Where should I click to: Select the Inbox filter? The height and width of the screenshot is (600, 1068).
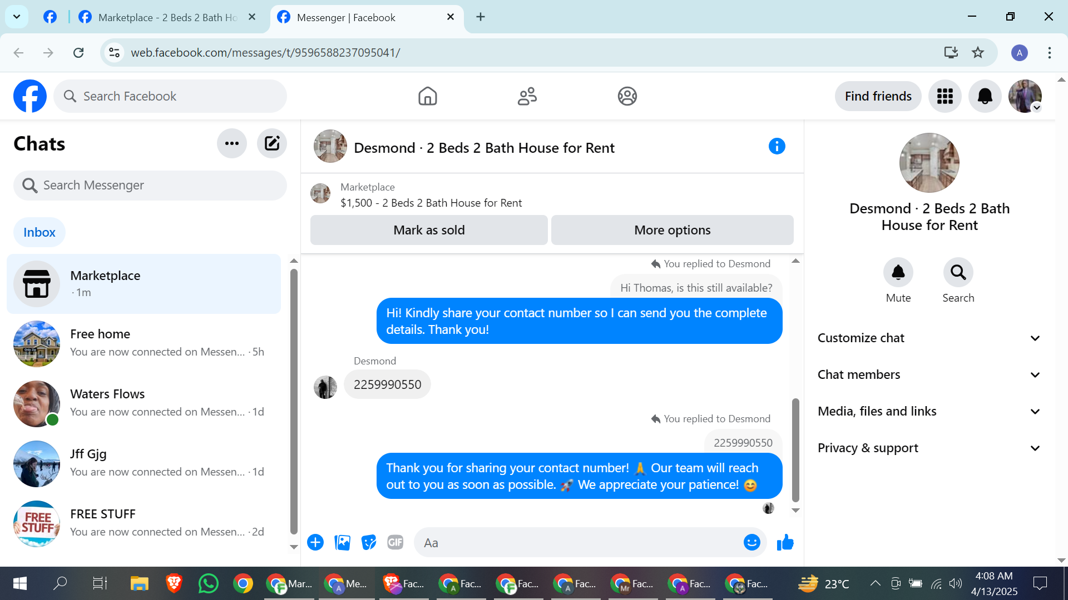[39, 232]
